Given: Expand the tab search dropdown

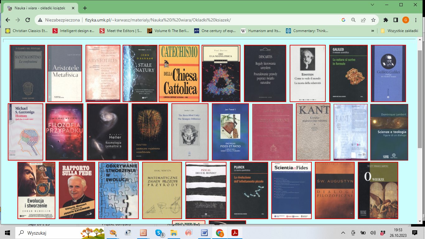Looking at the screenshot, I should coord(373,5).
